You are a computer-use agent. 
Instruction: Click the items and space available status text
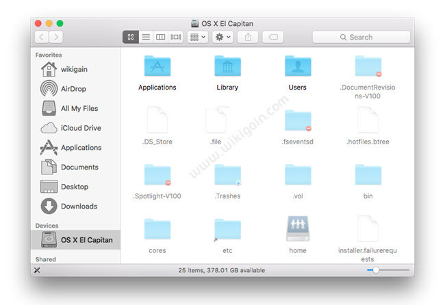222,270
